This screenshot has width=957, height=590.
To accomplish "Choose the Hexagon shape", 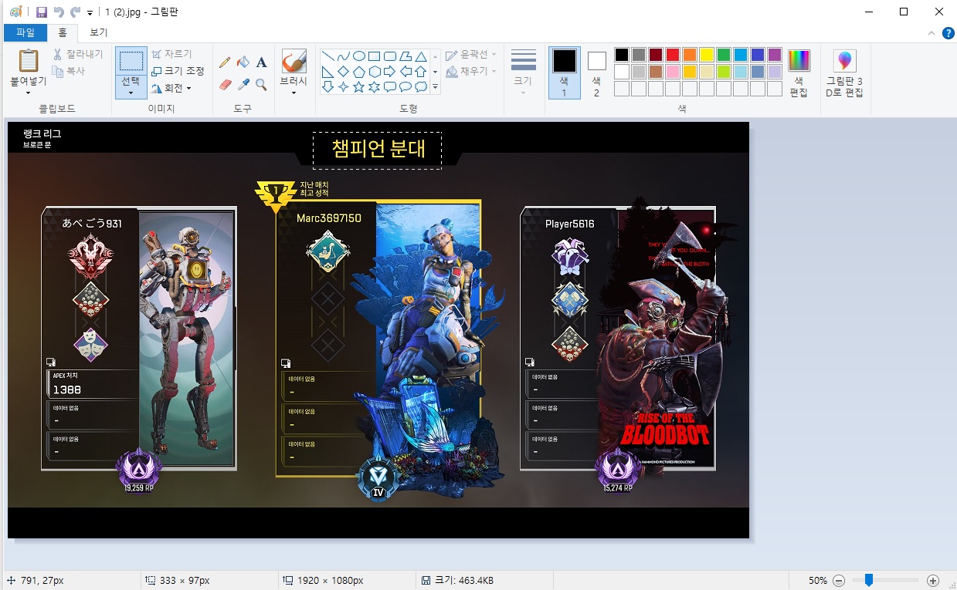I will [x=374, y=72].
